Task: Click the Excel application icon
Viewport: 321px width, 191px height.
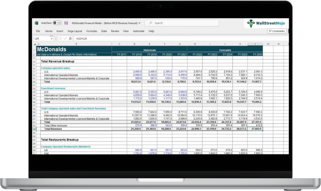Action: point(36,23)
